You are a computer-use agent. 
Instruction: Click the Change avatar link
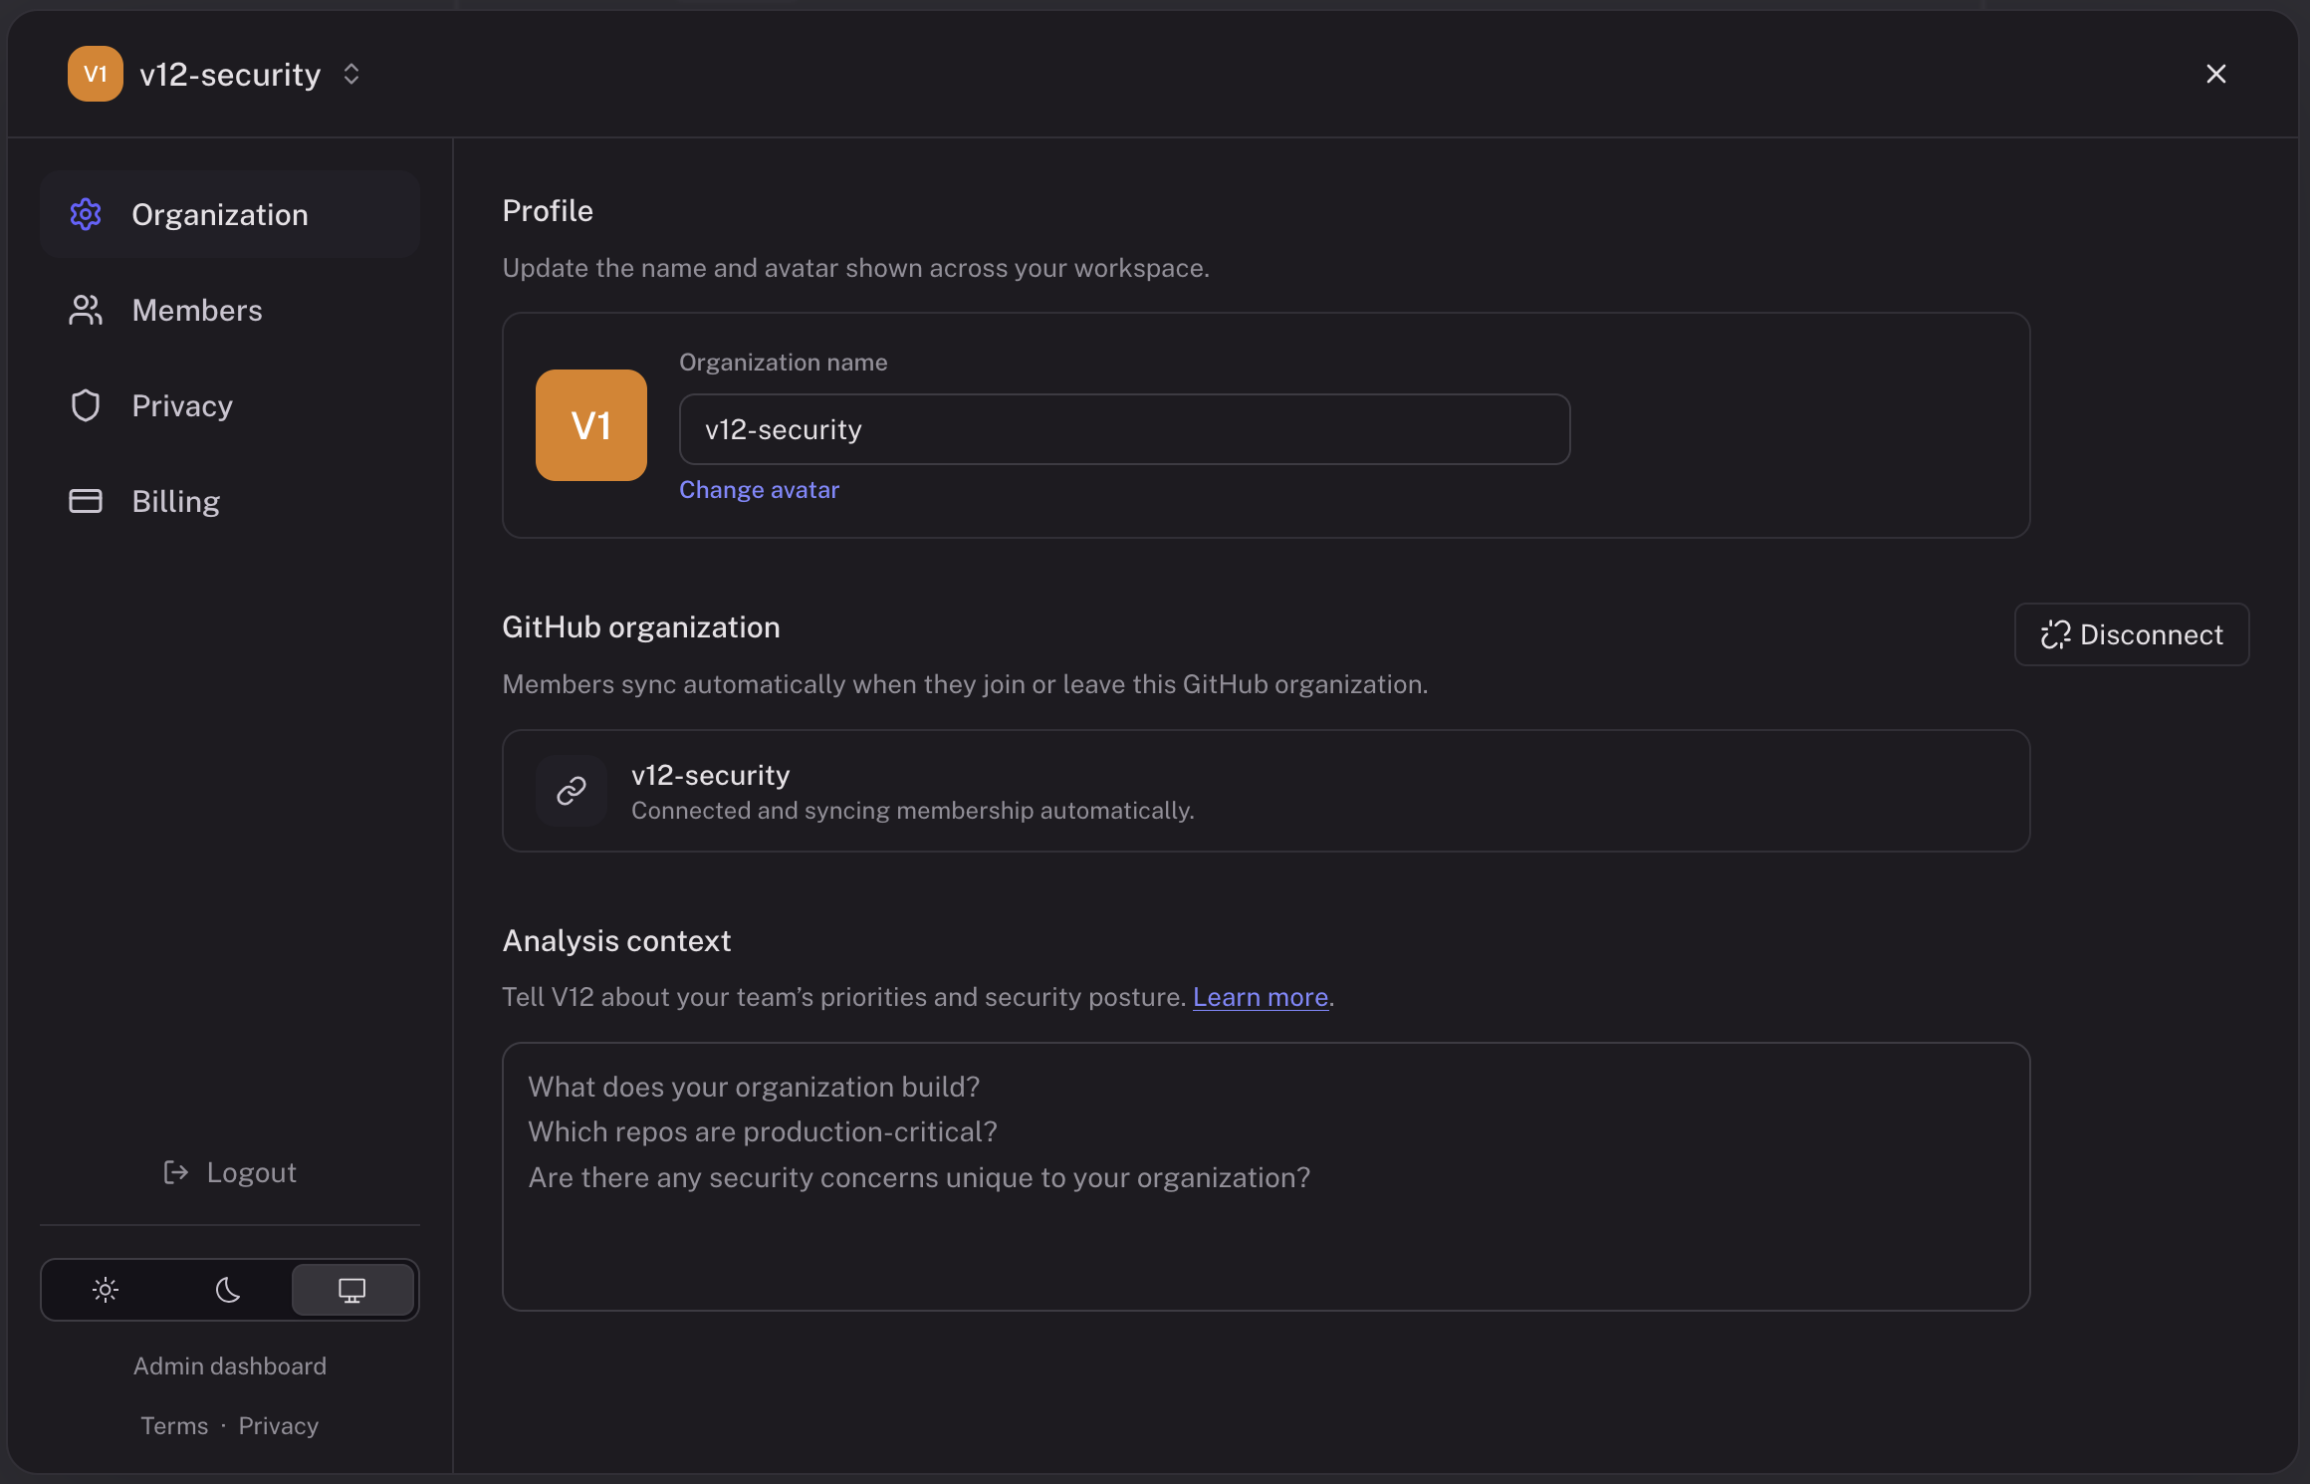point(759,490)
